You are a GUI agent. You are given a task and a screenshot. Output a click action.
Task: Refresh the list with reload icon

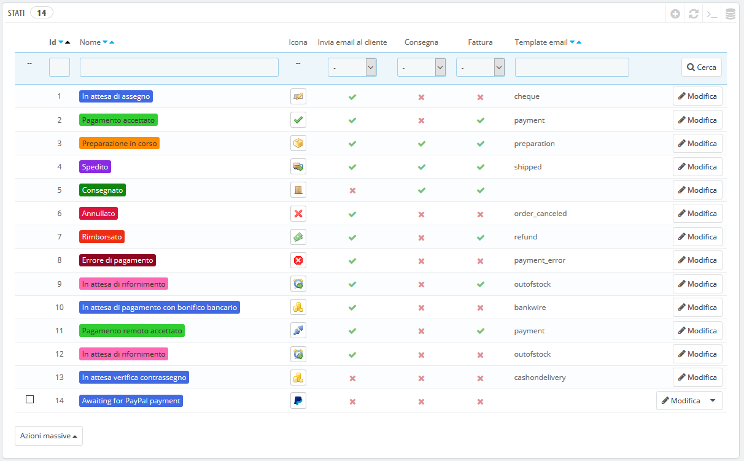[694, 14]
